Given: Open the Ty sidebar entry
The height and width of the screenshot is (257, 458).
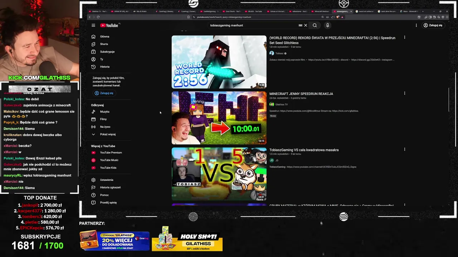Looking at the screenshot, I should 101,59.
